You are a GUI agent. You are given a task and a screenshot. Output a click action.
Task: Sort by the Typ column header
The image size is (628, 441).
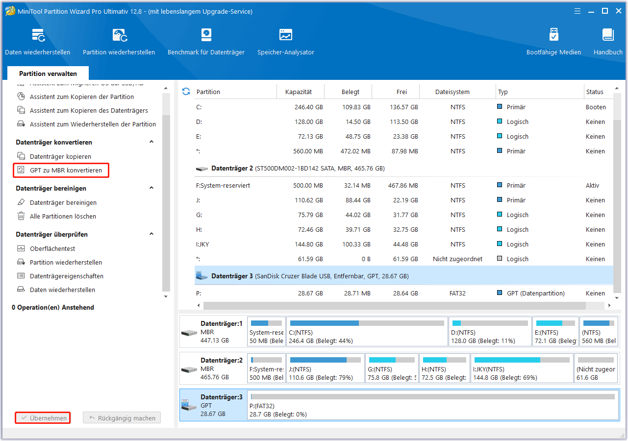click(539, 92)
